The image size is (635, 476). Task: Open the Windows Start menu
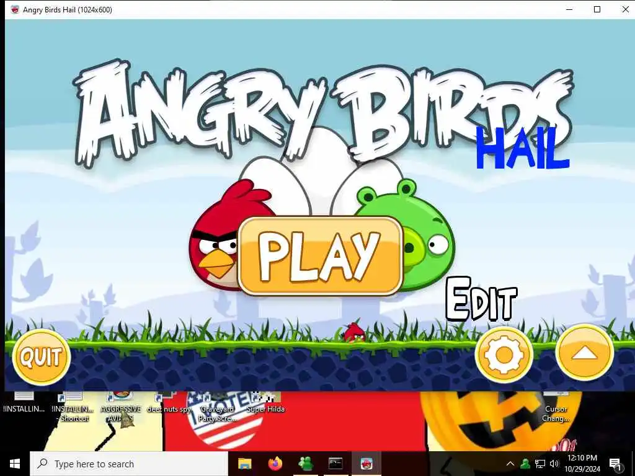tap(15, 464)
